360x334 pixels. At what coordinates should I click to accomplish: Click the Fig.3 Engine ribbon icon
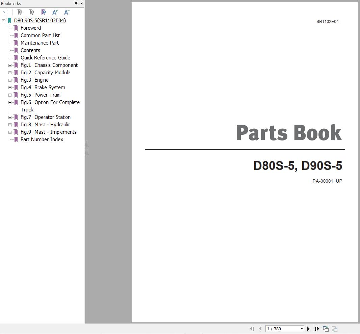(16, 80)
